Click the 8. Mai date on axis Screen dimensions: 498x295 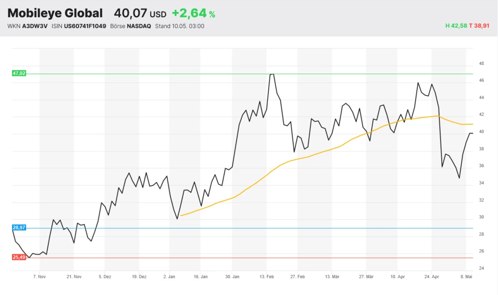pyautogui.click(x=465, y=277)
